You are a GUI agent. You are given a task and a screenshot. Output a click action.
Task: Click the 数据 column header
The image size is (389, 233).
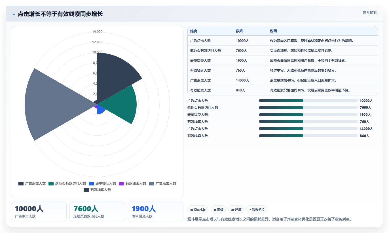(239, 31)
